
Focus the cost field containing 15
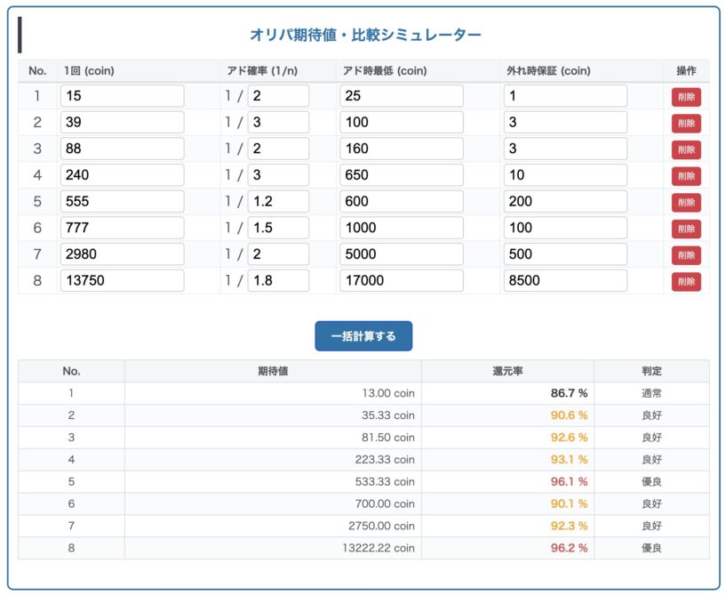[x=122, y=96]
